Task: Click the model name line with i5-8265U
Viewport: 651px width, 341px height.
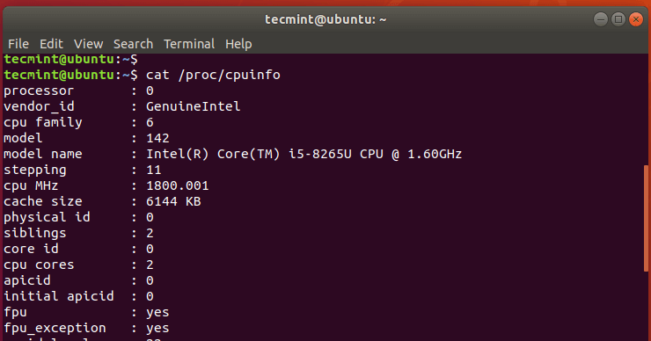Action: (232, 154)
